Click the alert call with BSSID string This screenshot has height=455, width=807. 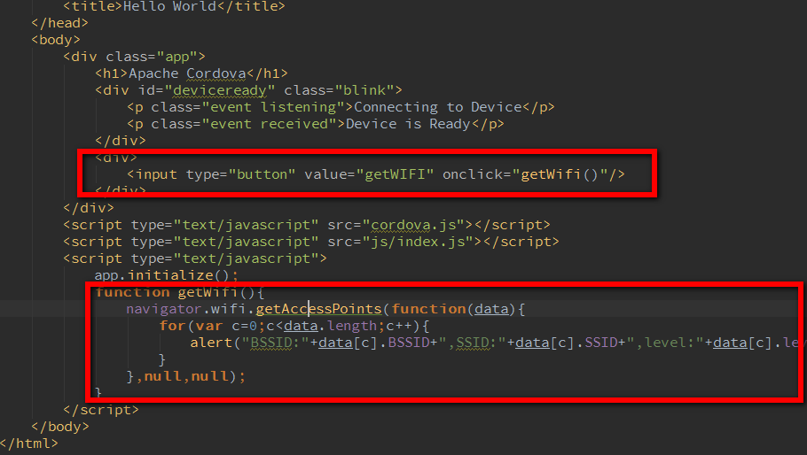494,343
